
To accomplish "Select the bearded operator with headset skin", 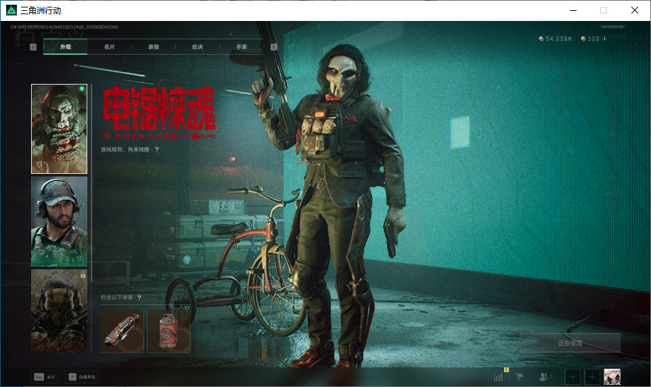I will [59, 221].
